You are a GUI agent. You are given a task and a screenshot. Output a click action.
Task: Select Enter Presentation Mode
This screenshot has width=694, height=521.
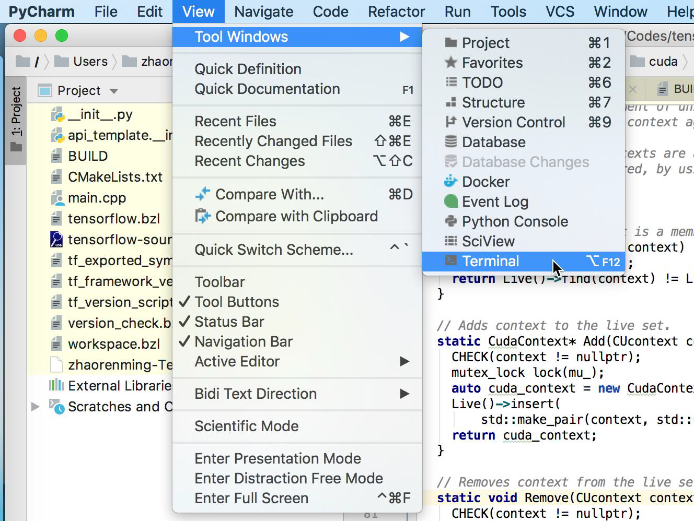click(277, 459)
